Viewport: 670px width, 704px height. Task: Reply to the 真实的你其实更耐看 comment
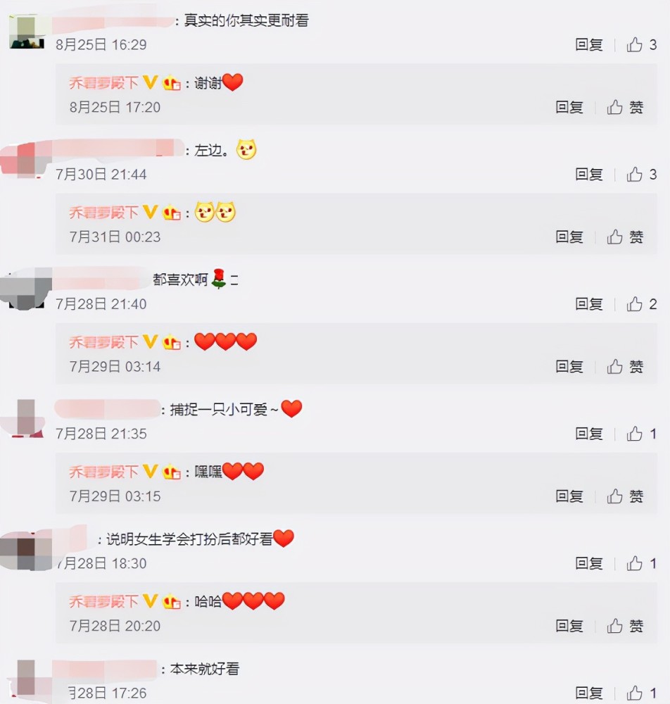[x=589, y=44]
